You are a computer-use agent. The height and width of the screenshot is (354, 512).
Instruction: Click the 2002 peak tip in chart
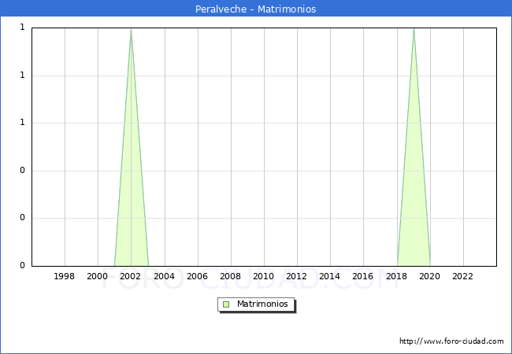pyautogui.click(x=131, y=29)
